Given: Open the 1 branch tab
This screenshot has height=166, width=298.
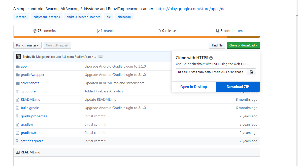Looking at the screenshot, I should 106,31.
